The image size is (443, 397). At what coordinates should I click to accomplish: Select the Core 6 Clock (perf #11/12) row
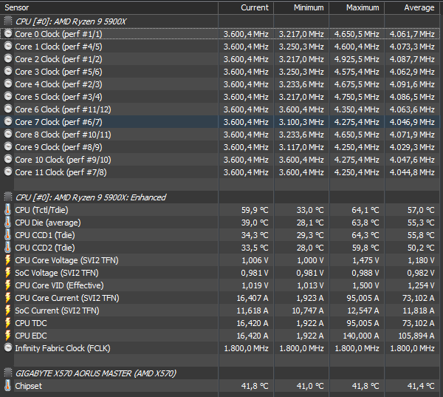point(220,109)
